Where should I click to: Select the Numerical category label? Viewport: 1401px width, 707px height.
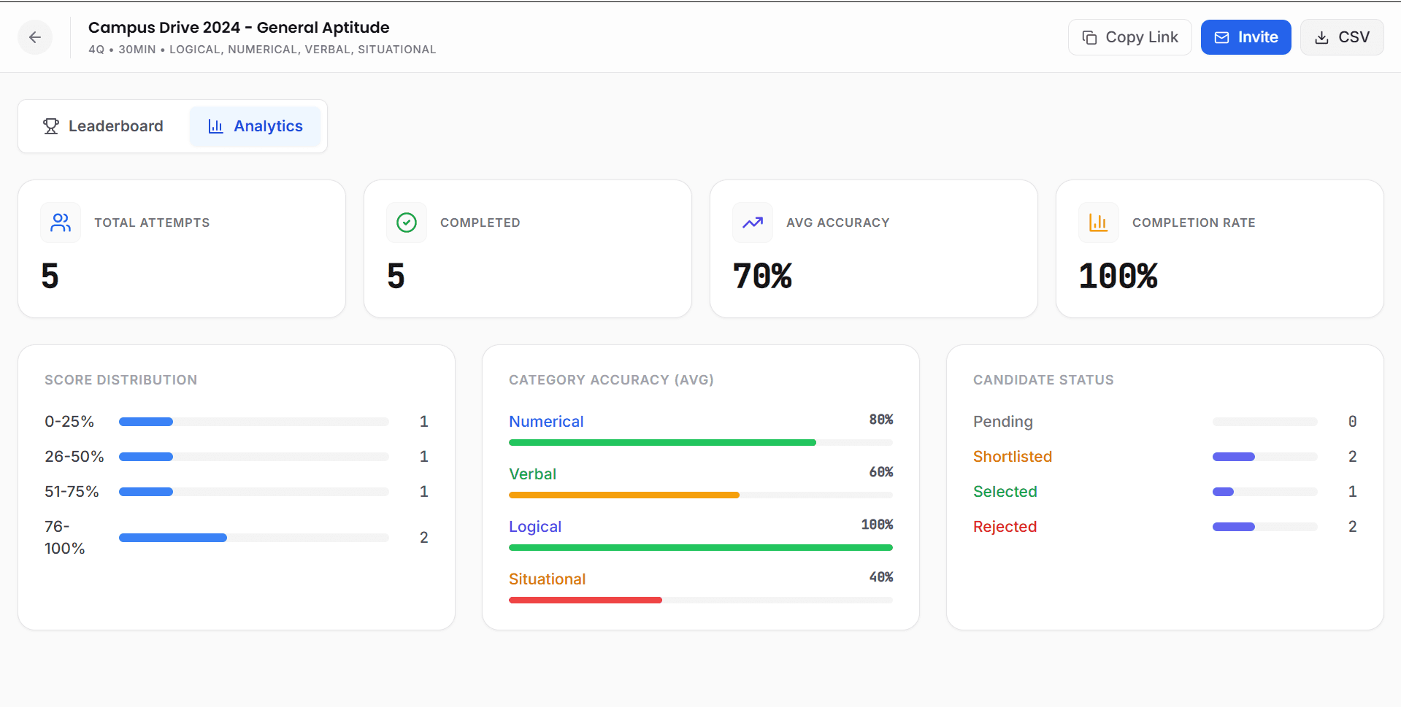point(546,422)
